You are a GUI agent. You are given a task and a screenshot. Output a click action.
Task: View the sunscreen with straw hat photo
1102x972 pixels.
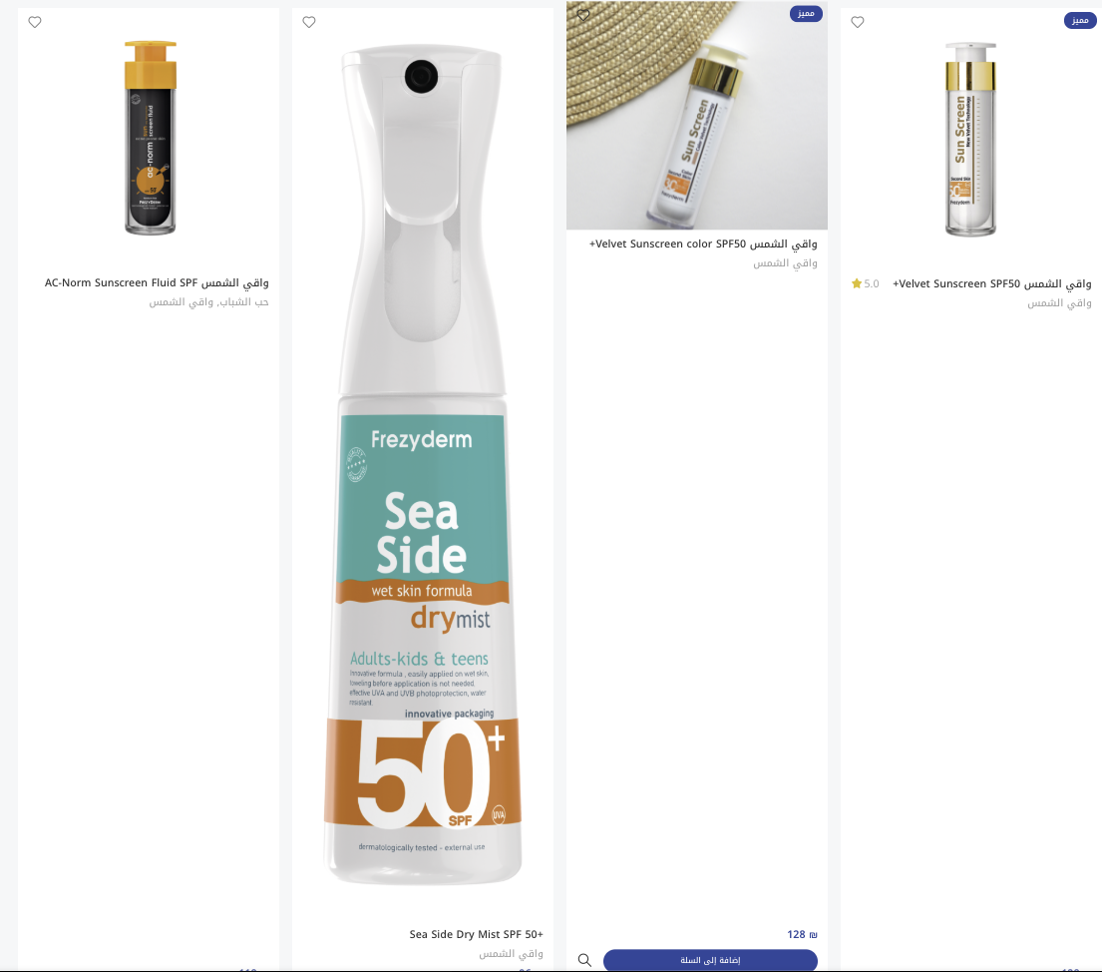[697, 116]
